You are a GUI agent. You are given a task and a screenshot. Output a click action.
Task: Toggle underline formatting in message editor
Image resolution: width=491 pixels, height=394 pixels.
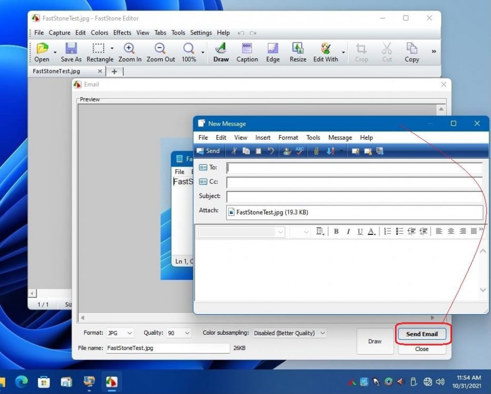(x=360, y=232)
